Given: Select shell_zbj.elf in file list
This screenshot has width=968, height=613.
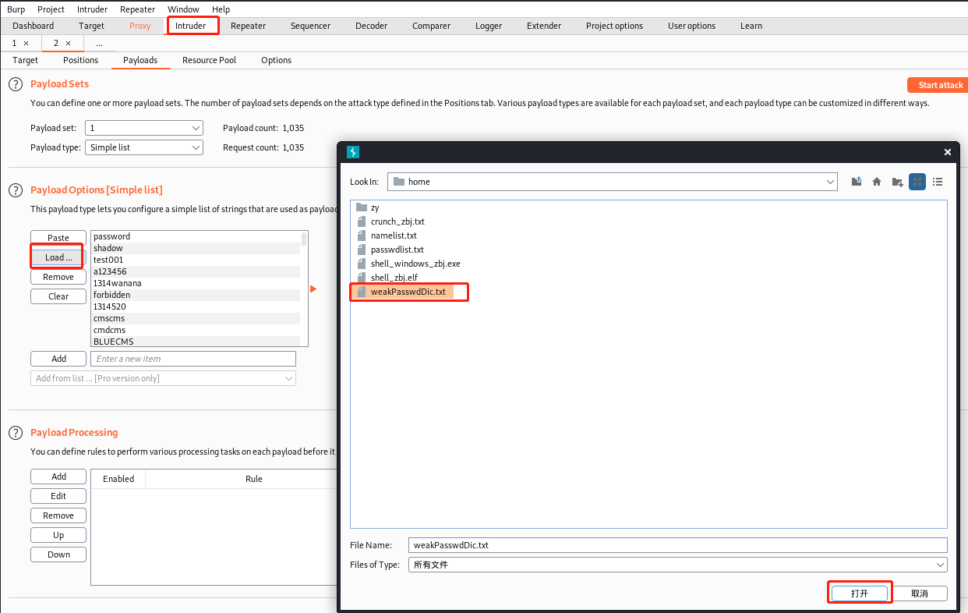Looking at the screenshot, I should pos(394,278).
